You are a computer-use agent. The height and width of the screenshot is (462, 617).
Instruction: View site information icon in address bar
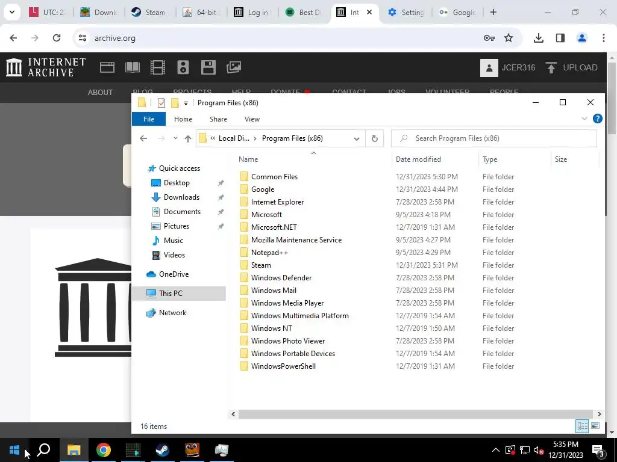coord(82,38)
